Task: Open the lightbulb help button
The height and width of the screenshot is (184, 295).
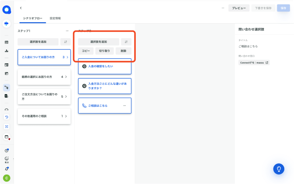Action: [279, 169]
